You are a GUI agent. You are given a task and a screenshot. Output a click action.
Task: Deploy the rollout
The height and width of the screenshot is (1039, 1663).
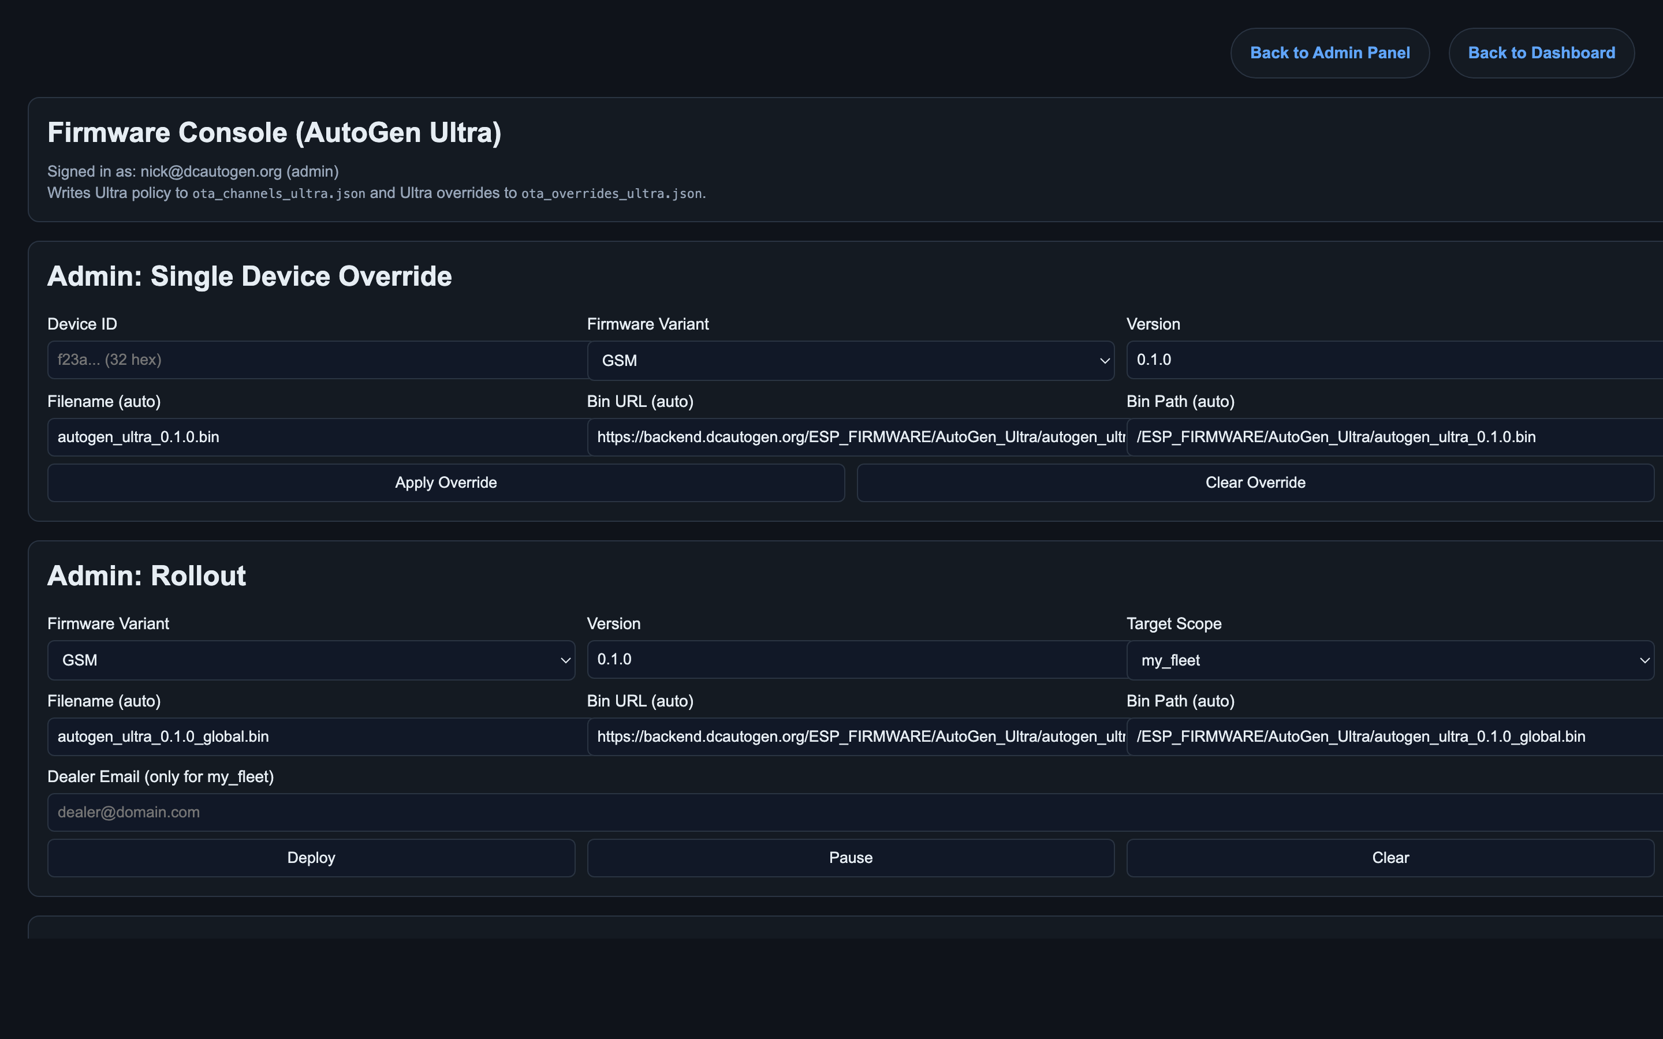coord(311,858)
